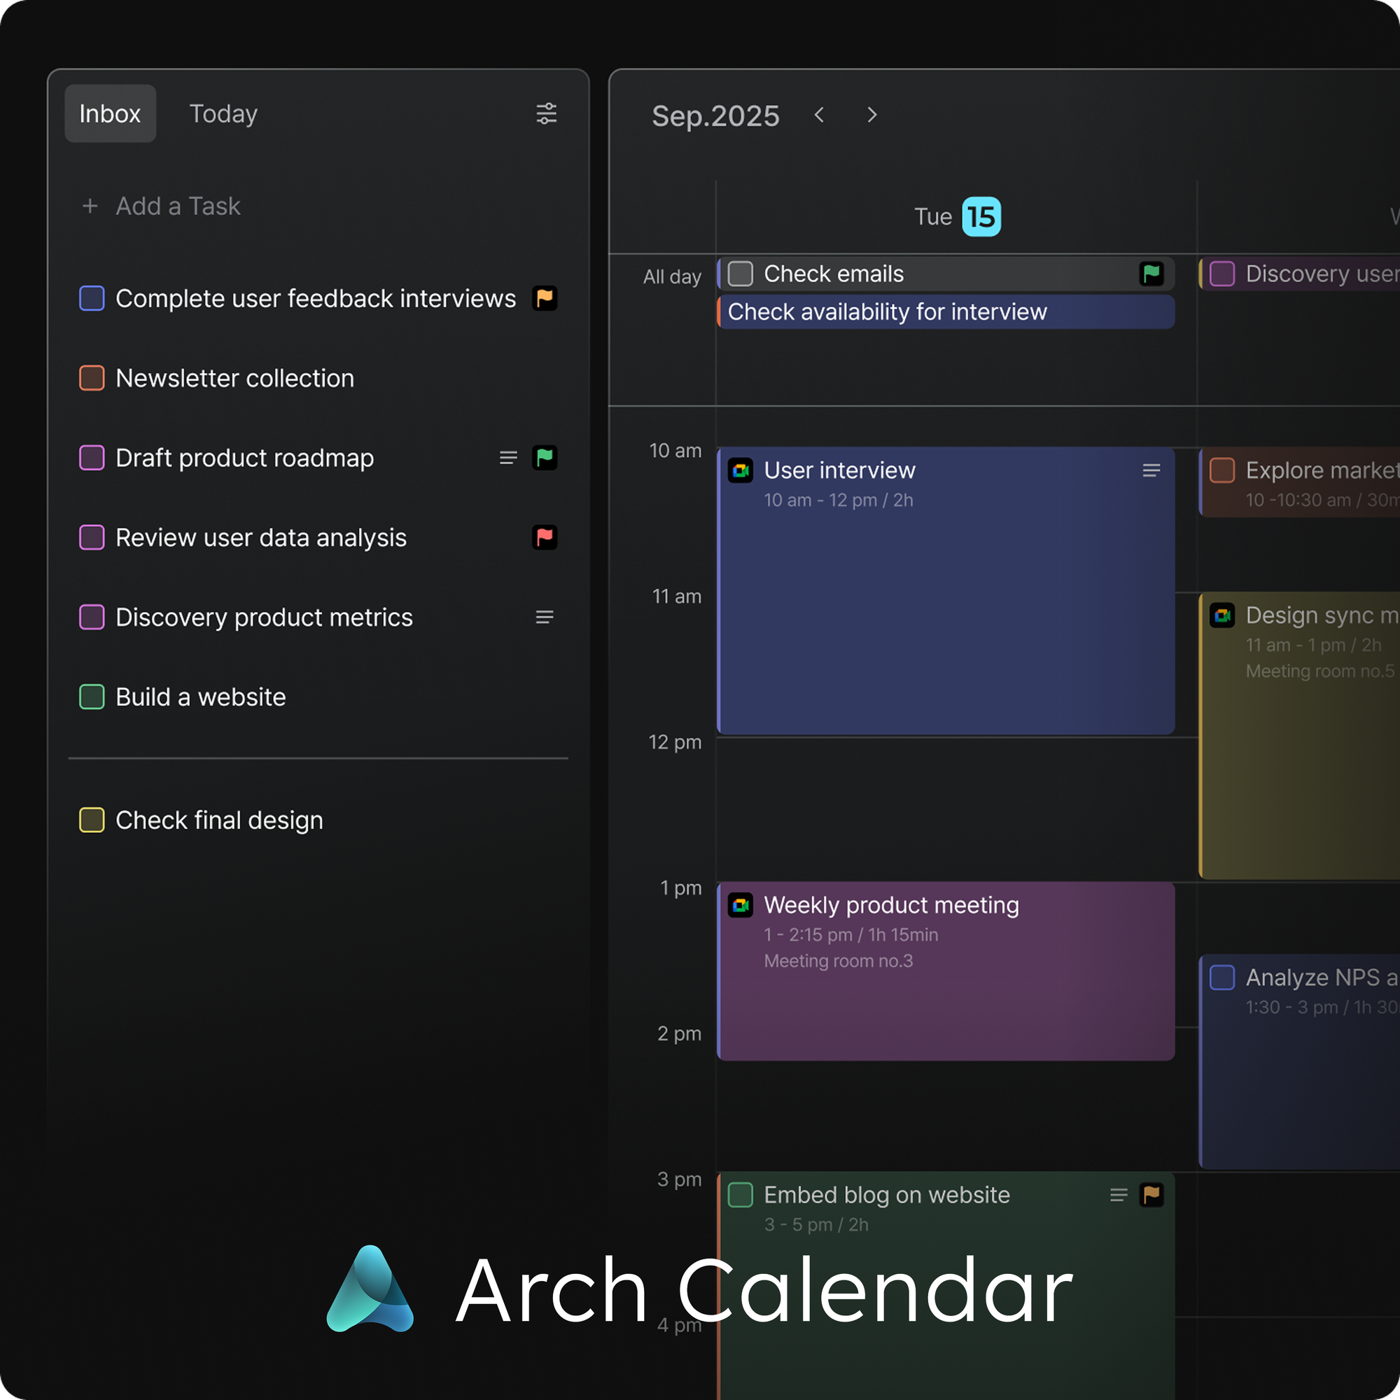Open notes icon on Discovery product metrics
The height and width of the screenshot is (1400, 1400).
coord(545,617)
